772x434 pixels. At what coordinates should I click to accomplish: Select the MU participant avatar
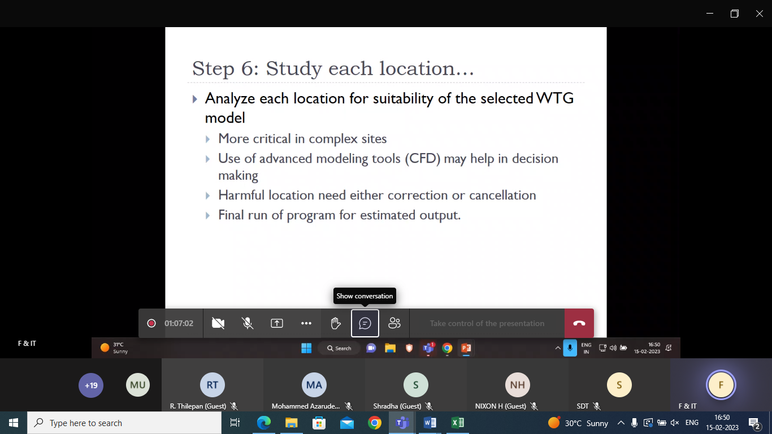tap(138, 385)
